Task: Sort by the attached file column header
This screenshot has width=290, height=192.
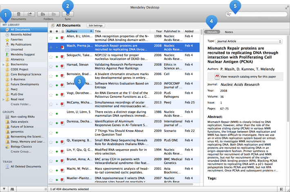Action: 63,31
